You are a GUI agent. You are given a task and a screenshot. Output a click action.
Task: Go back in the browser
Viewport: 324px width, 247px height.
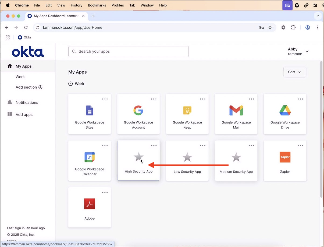(x=7, y=27)
